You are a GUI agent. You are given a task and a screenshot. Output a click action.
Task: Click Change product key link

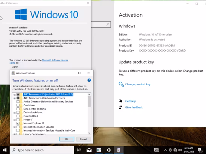138,84
